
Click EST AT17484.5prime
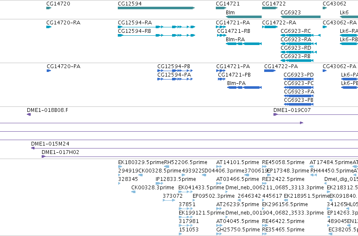(311, 167)
